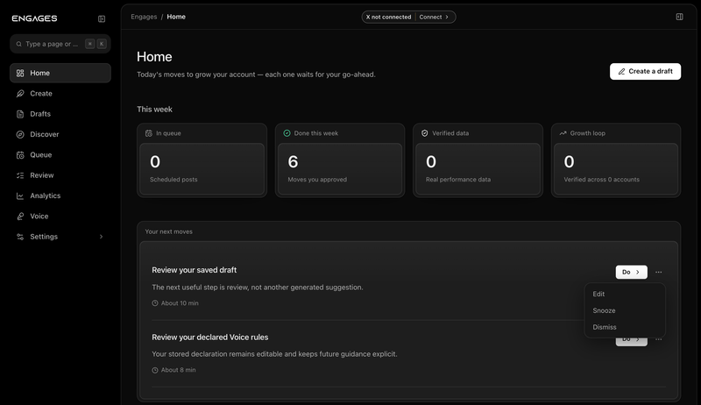Click the Voice pen icon
This screenshot has width=701, height=405.
[20, 217]
